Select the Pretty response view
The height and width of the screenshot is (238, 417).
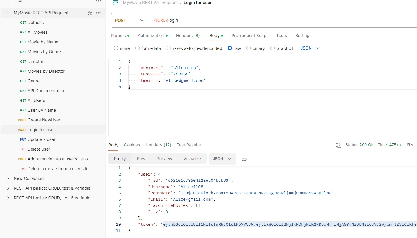click(120, 159)
